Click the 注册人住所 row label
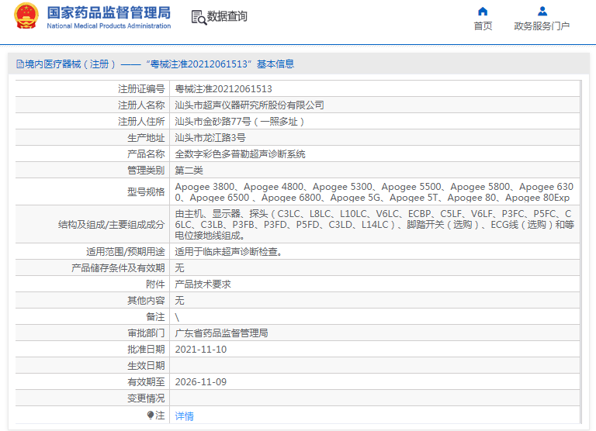 click(x=141, y=122)
